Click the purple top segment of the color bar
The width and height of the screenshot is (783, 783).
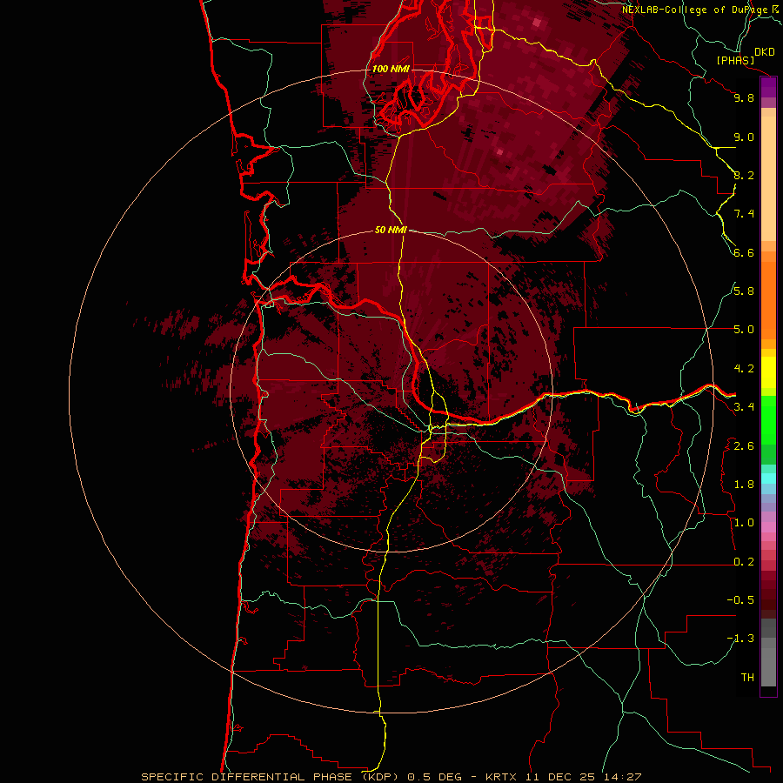click(x=768, y=87)
